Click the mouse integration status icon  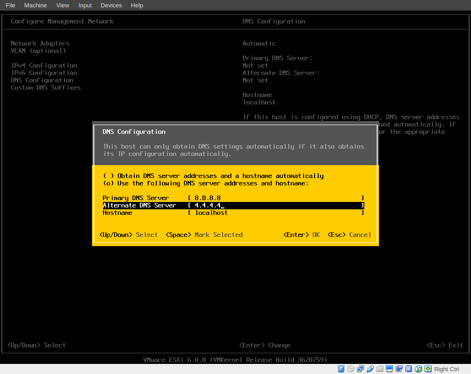417,368
